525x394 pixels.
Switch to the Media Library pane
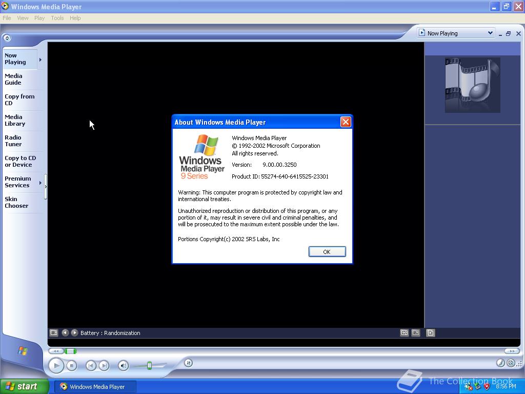[x=15, y=120]
